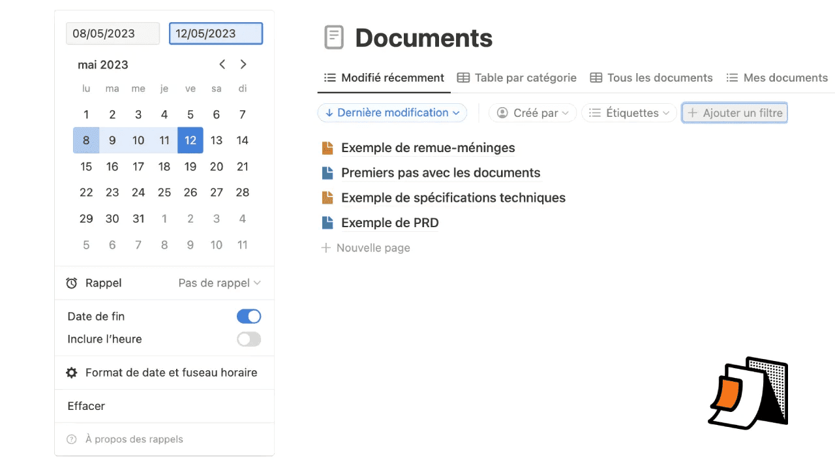The height and width of the screenshot is (470, 835).
Task: Click Ajouter un filtre button
Action: click(735, 113)
